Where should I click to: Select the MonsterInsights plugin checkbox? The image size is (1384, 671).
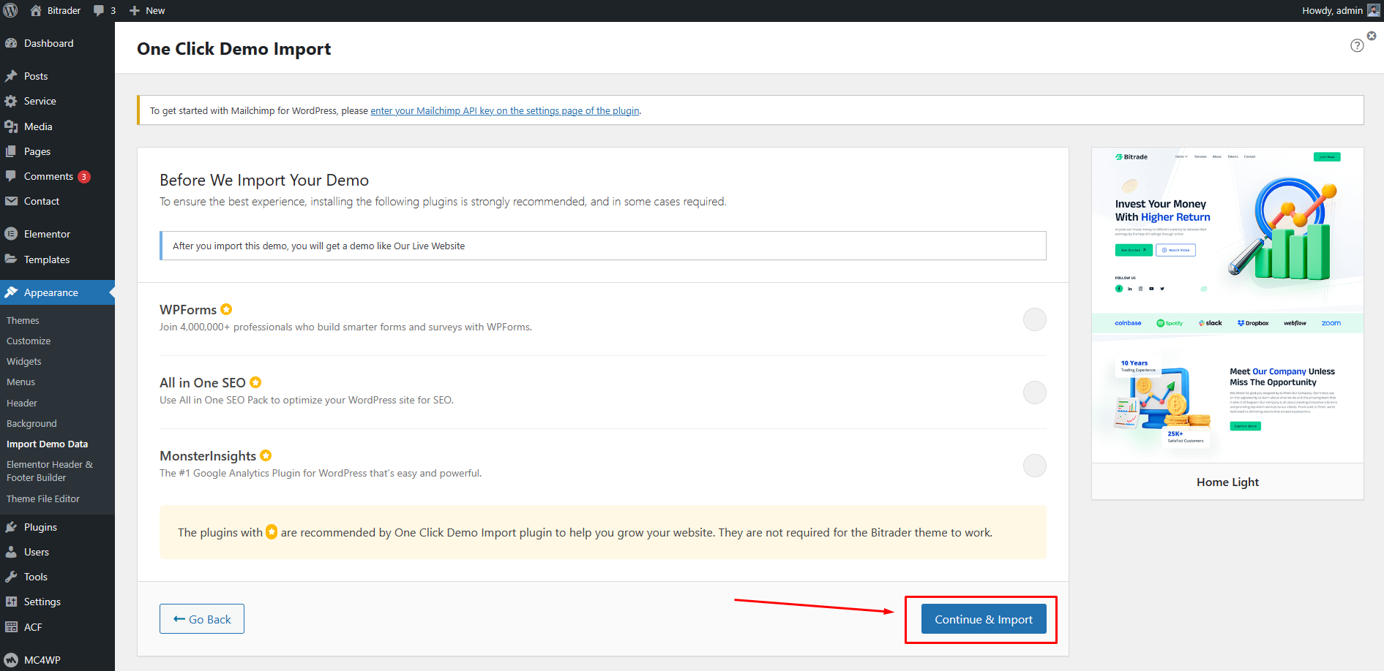[x=1034, y=466]
